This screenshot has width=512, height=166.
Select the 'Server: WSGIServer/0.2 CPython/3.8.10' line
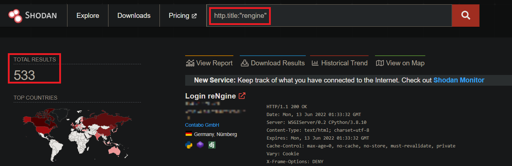point(316,122)
